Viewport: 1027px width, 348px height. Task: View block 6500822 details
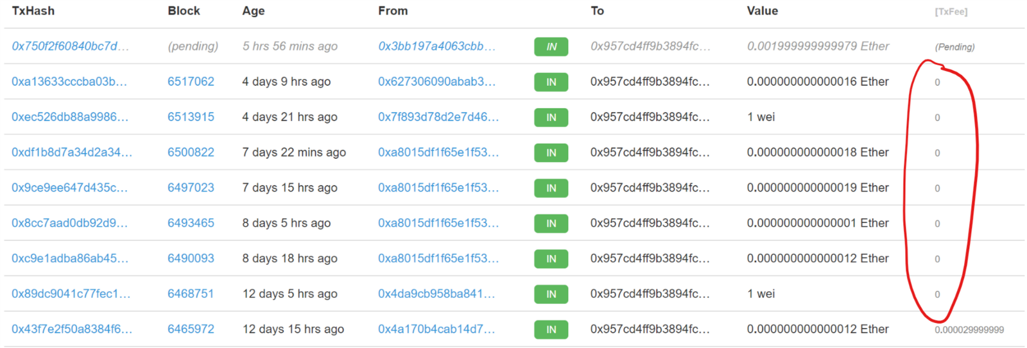click(191, 152)
